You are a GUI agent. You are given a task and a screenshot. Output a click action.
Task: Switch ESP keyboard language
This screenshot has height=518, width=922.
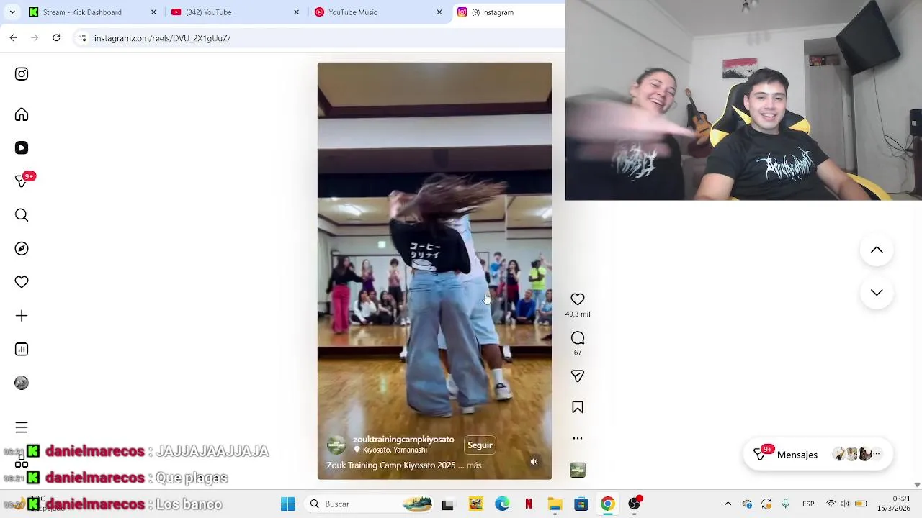click(x=808, y=504)
